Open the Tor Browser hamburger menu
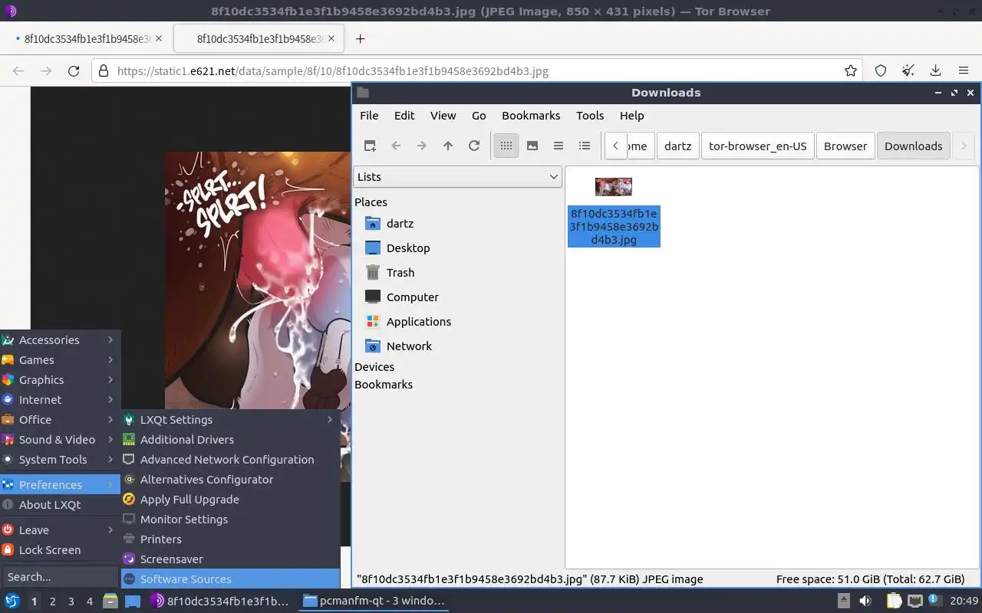 click(x=964, y=70)
